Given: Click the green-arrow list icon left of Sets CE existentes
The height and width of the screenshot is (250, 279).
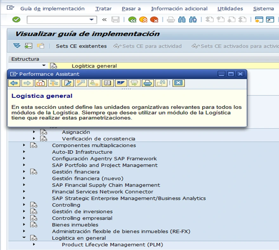Looking at the screenshot, I should (x=29, y=46).
